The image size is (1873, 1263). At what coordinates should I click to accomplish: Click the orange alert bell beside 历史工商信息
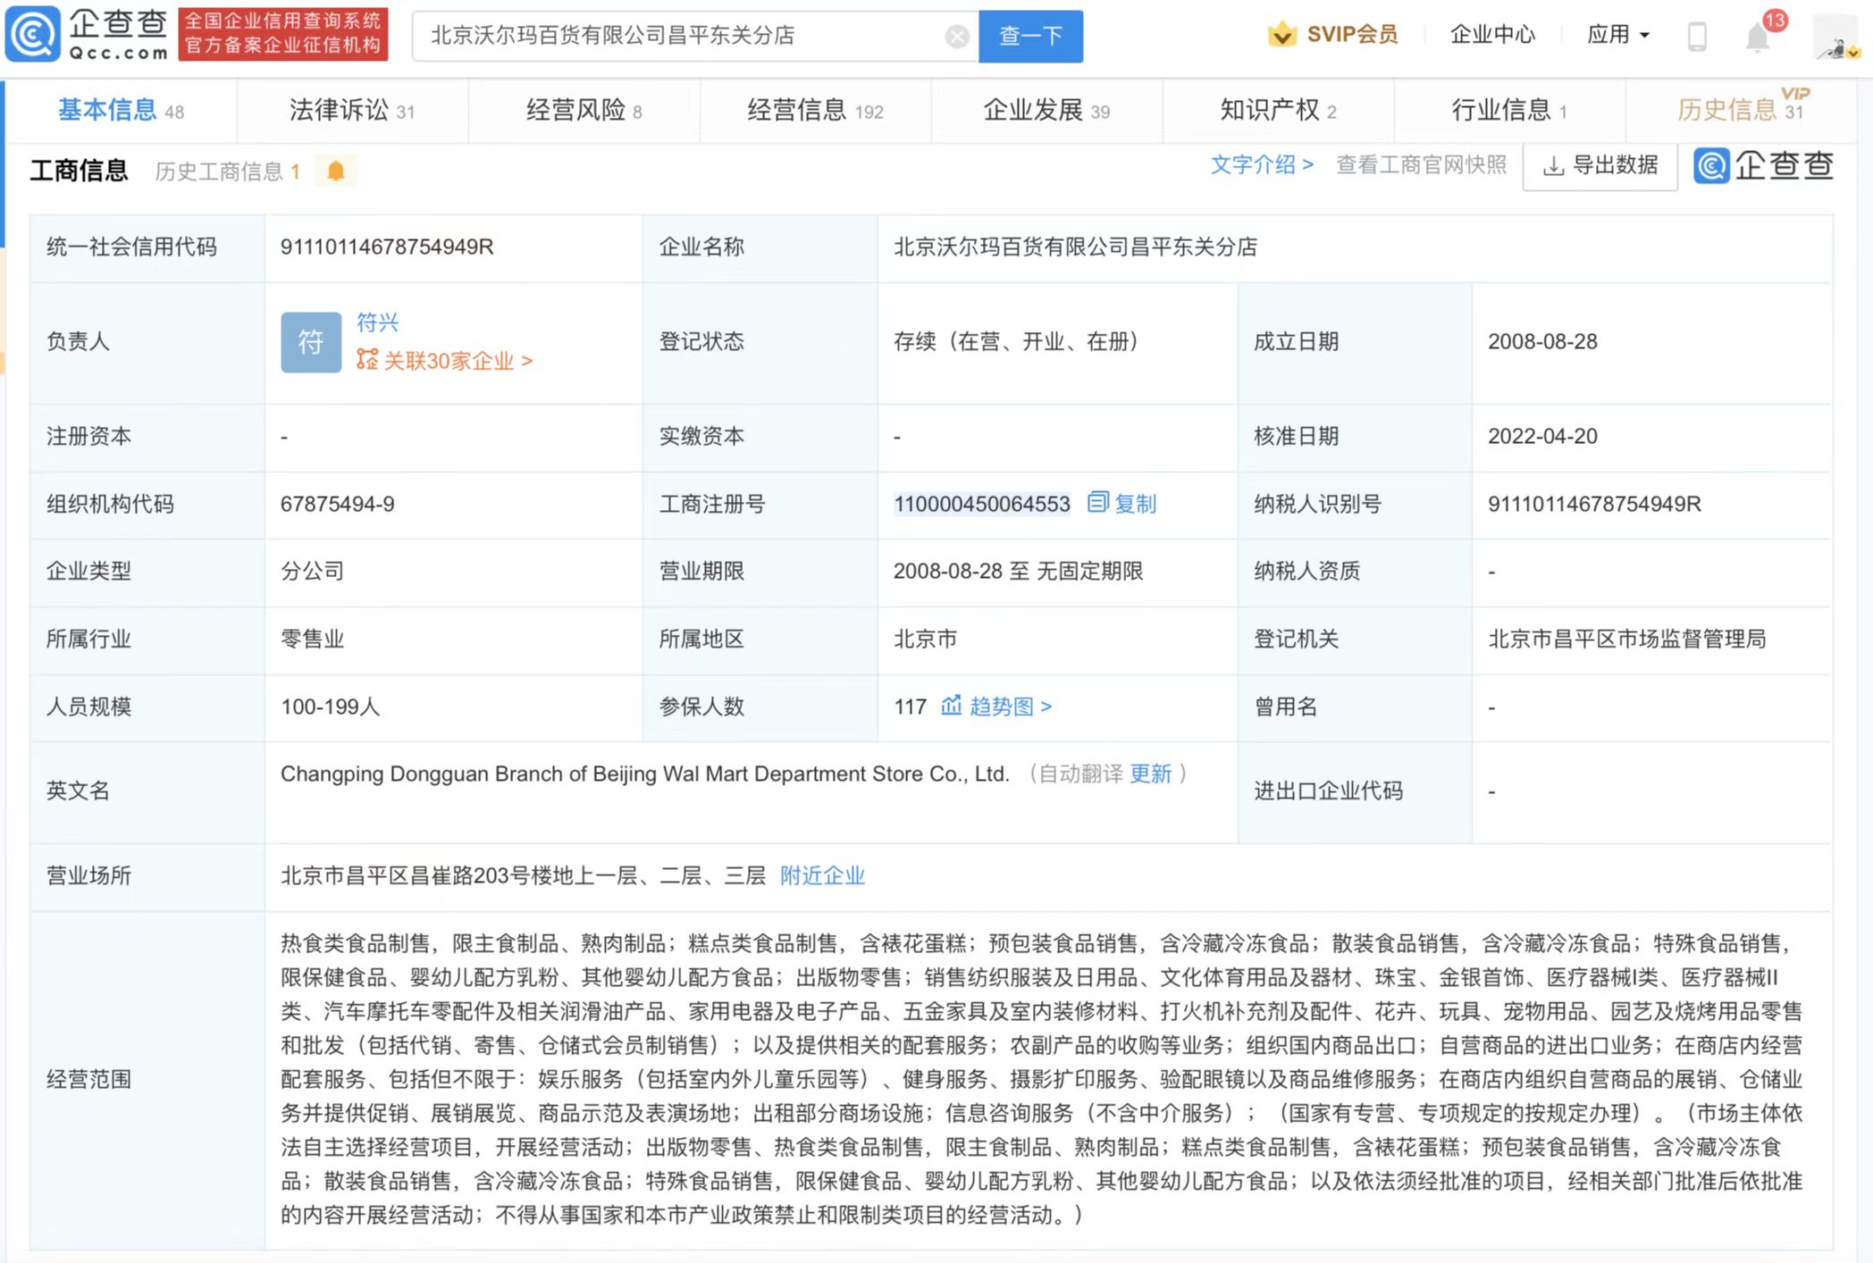coord(336,171)
